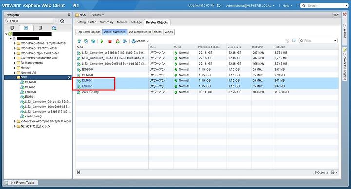
Task: Collapse the NSX folder node
Action: click(15, 77)
